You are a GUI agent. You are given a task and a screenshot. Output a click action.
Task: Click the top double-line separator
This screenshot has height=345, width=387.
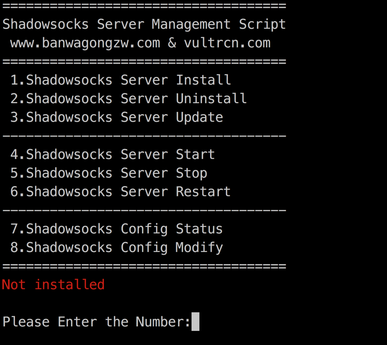point(144,6)
